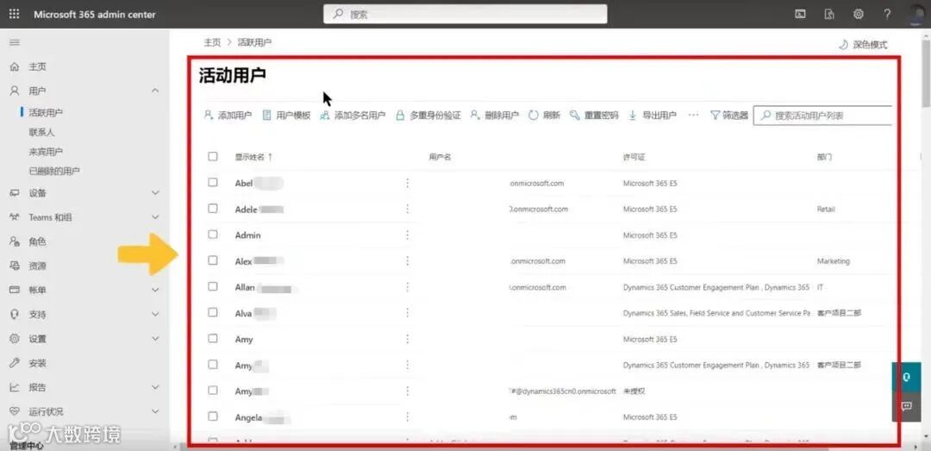Check the Angela row checkbox
The image size is (931, 451).
point(213,417)
